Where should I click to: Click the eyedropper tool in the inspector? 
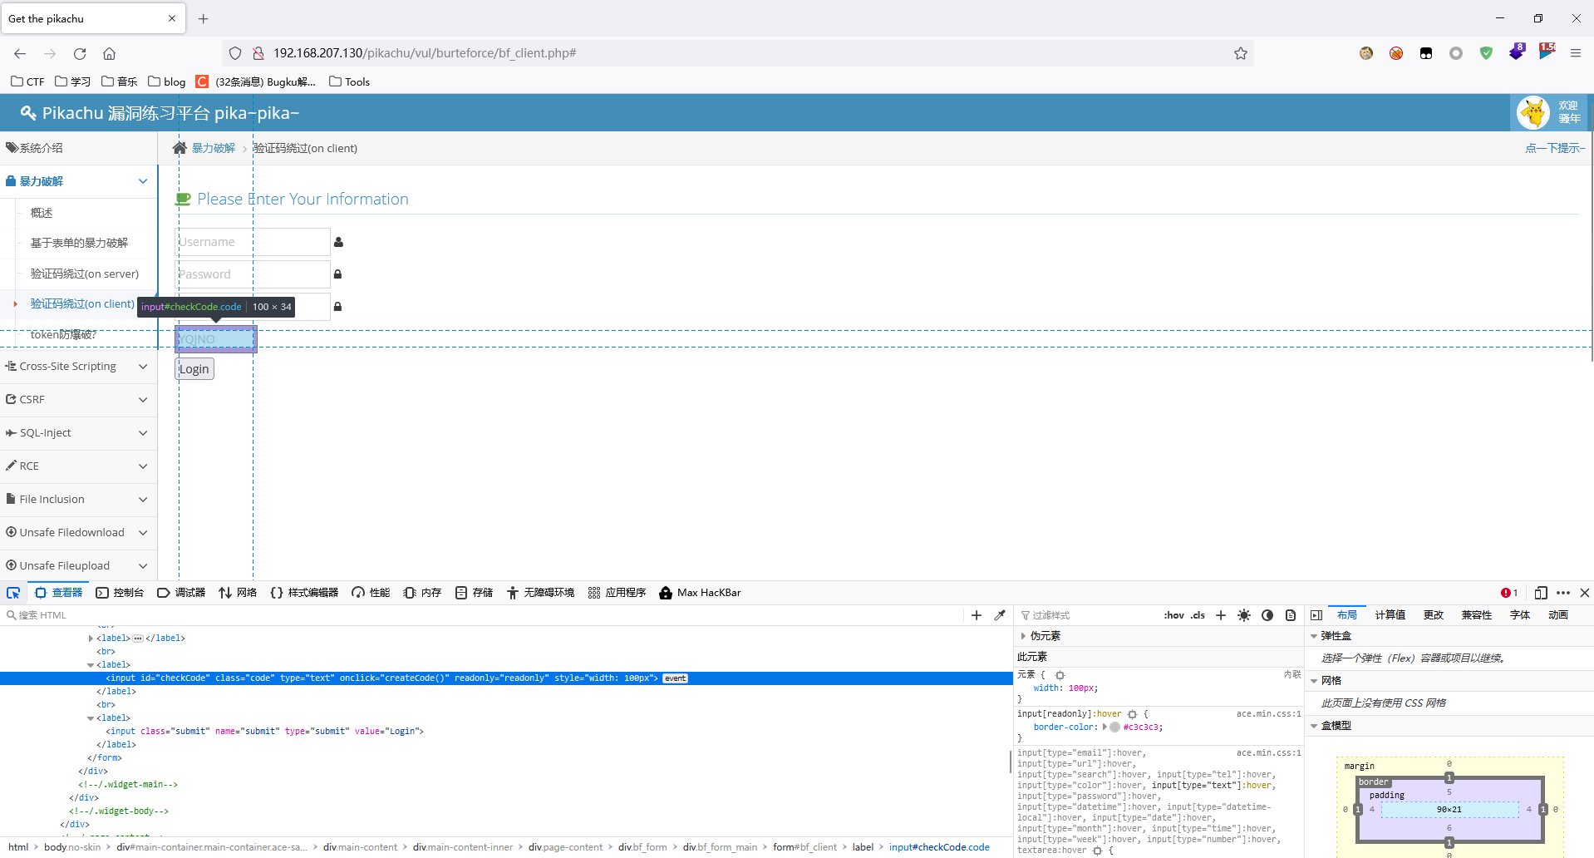point(1000,615)
